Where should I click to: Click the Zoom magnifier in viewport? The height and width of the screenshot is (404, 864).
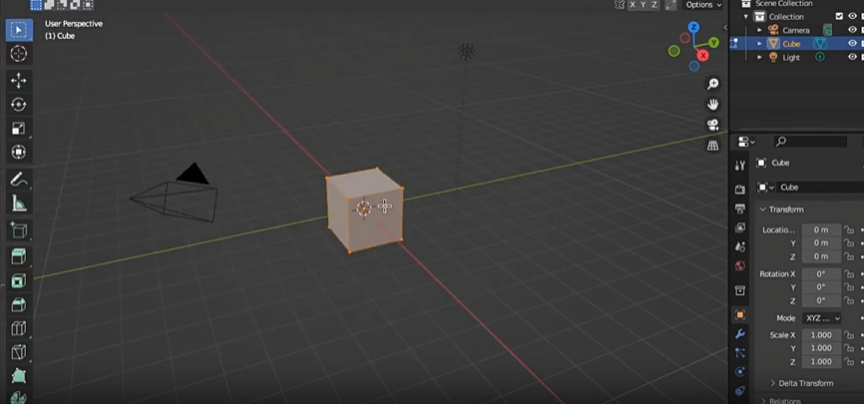(x=712, y=85)
